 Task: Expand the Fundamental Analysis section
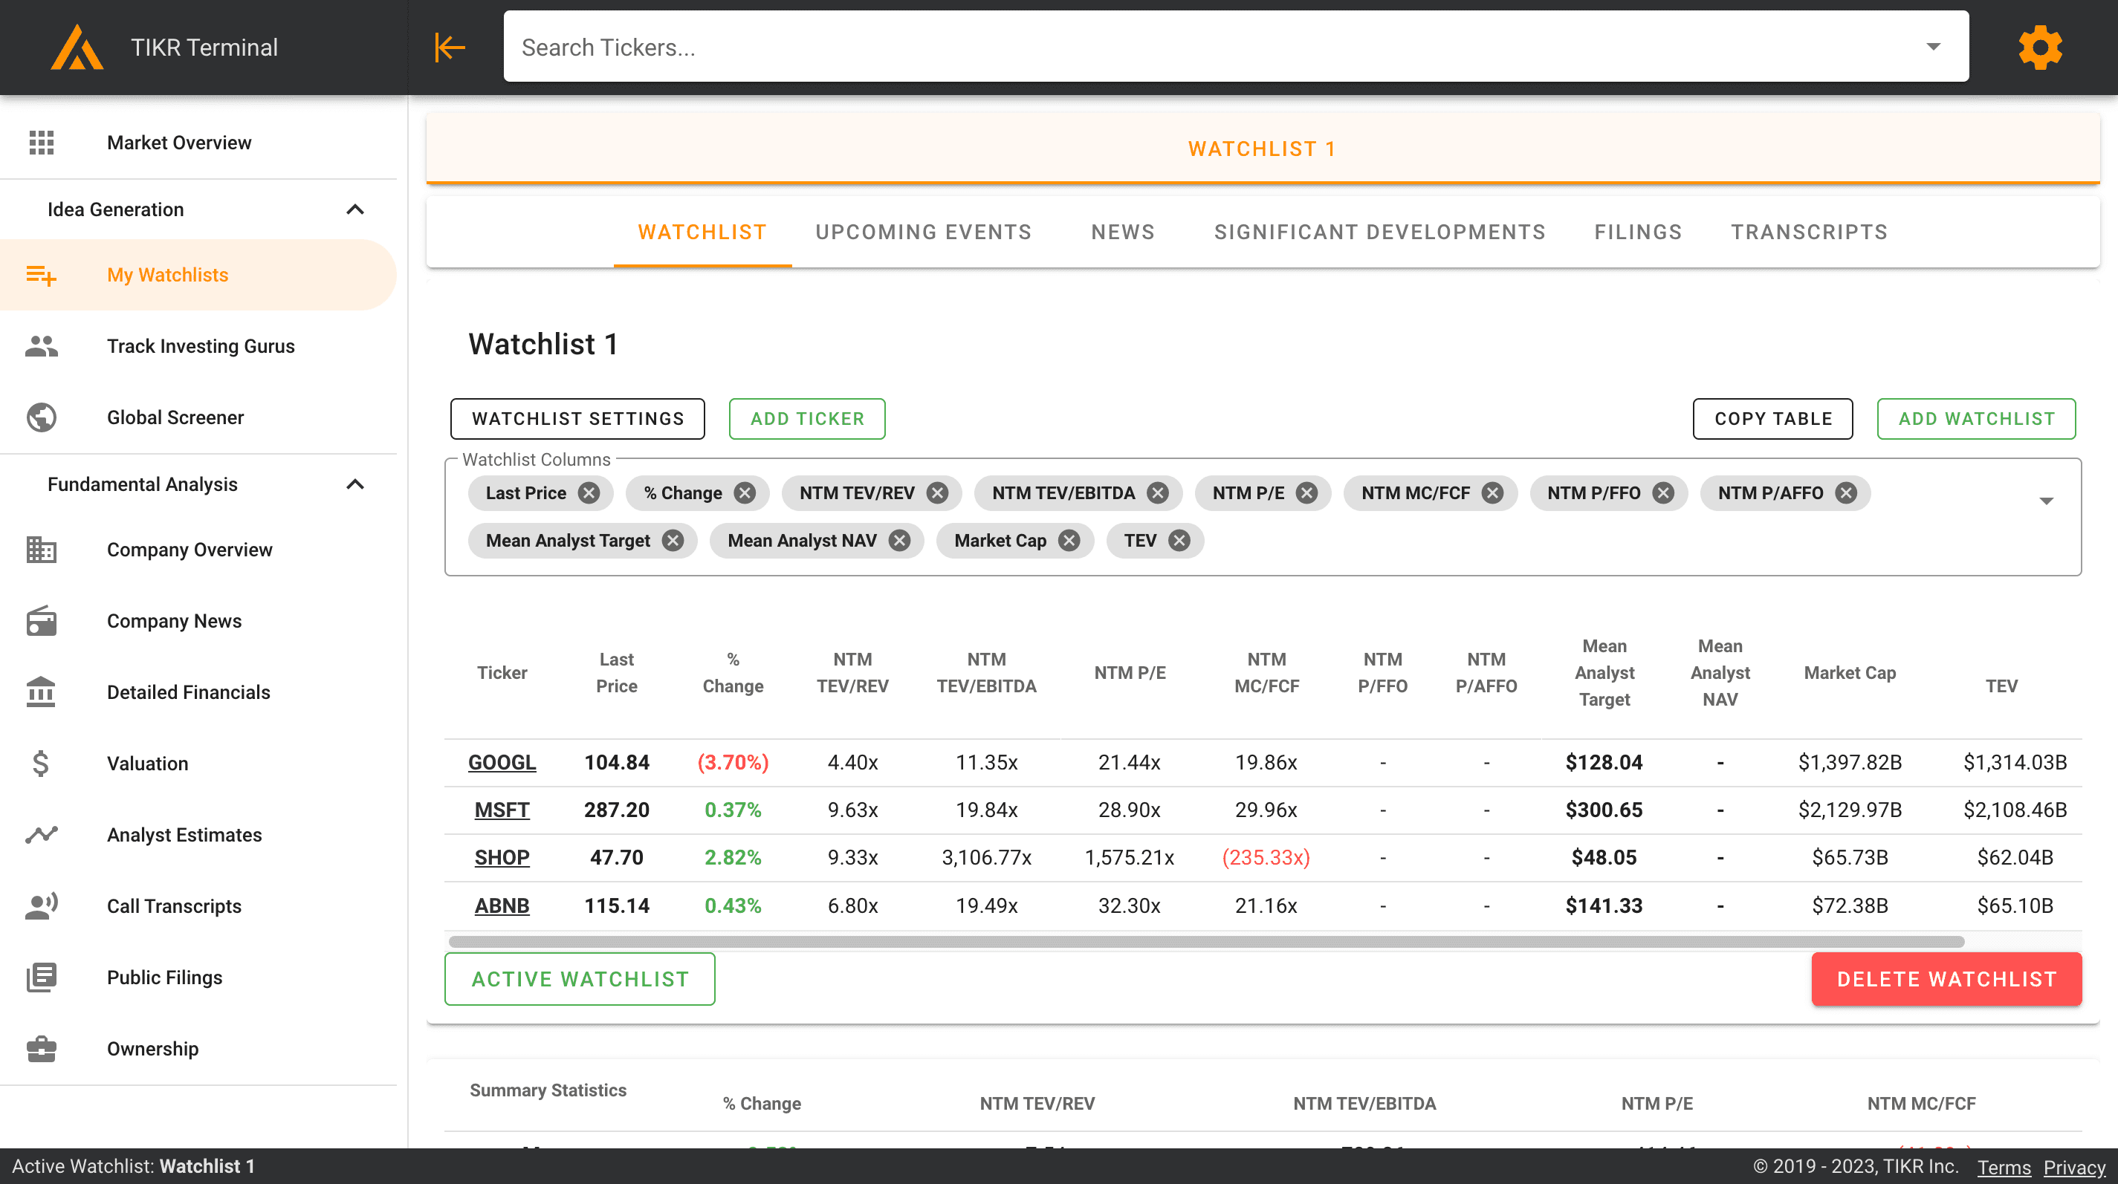(359, 483)
